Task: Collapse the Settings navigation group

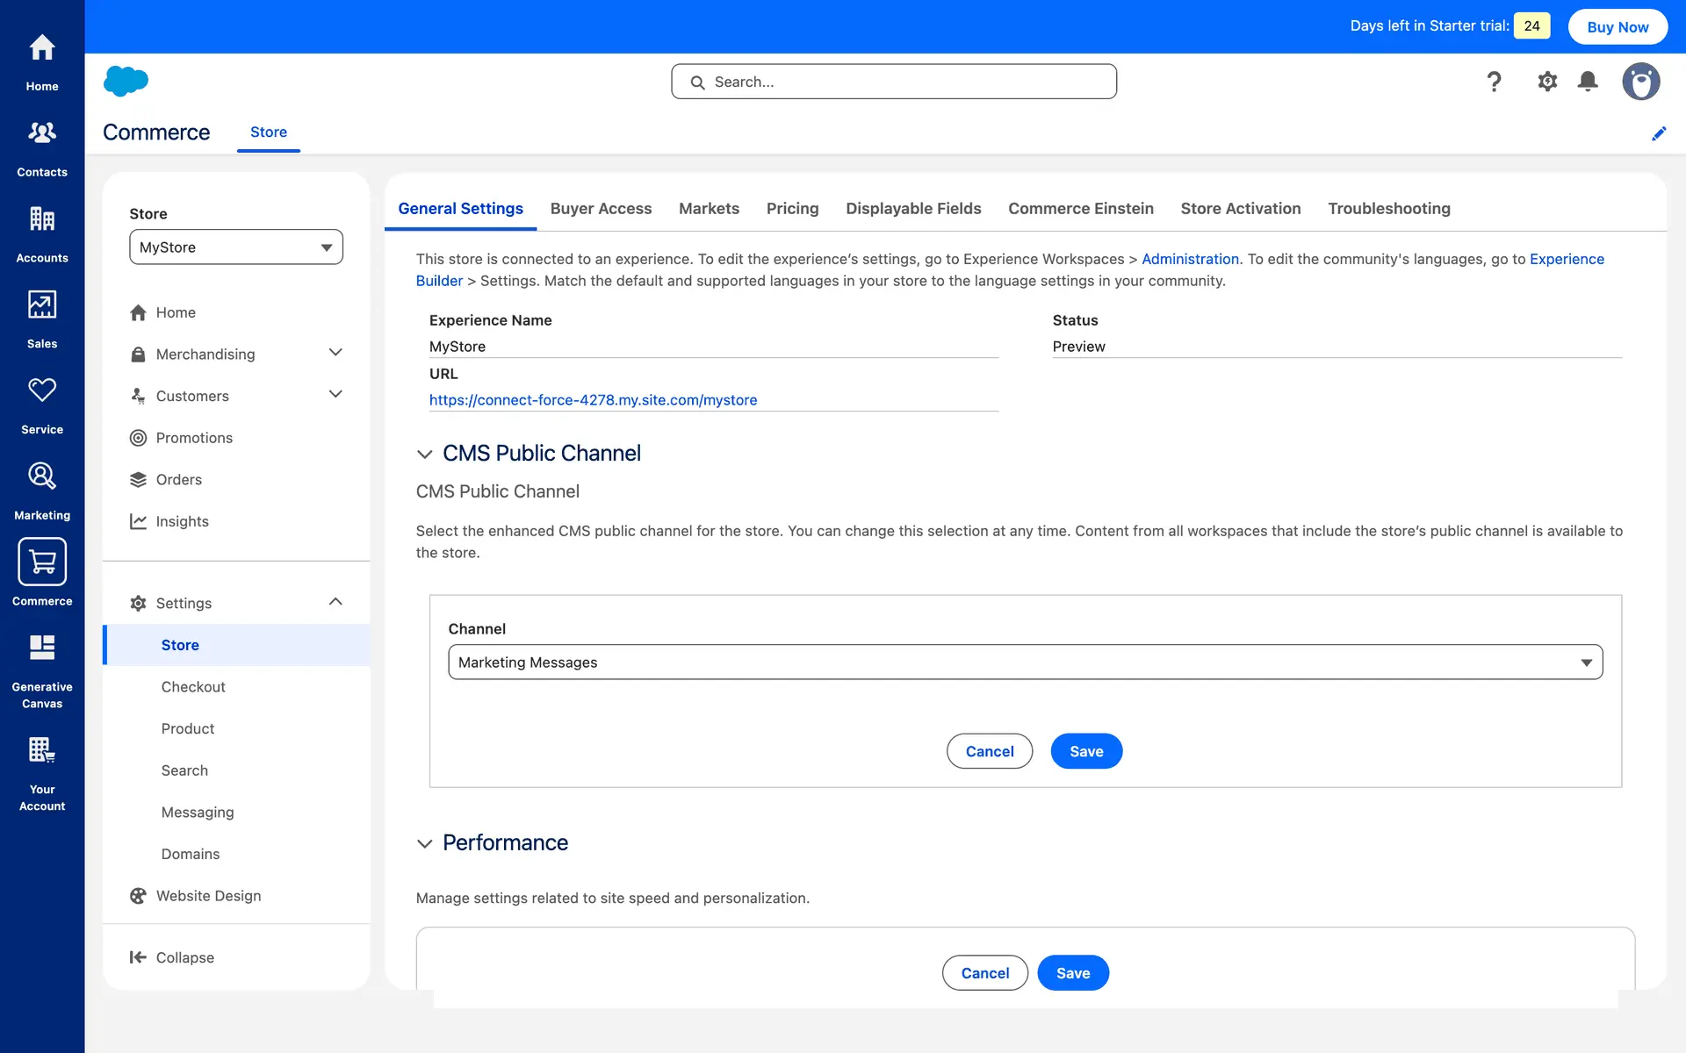Action: (335, 602)
